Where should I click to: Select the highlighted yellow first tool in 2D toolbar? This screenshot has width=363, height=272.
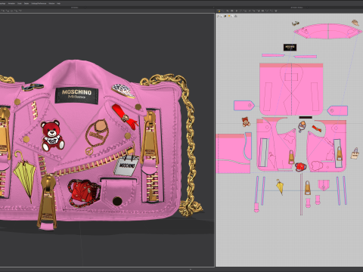coord(219,11)
